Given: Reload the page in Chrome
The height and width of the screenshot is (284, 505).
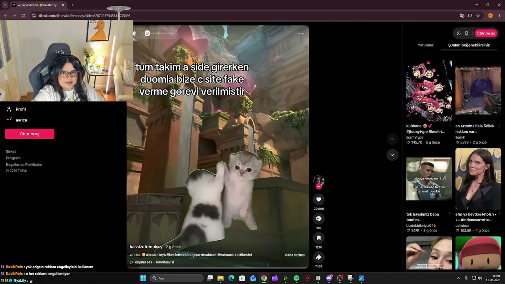Looking at the screenshot, I should (x=23, y=16).
